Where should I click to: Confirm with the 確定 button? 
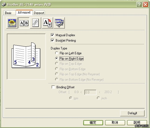(93, 123)
